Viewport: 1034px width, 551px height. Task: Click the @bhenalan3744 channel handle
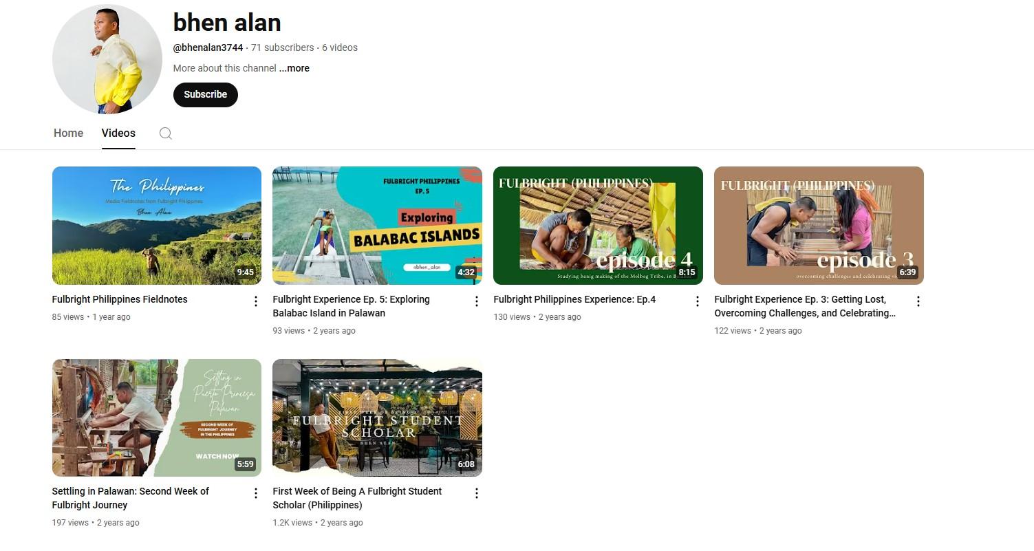pyautogui.click(x=208, y=47)
